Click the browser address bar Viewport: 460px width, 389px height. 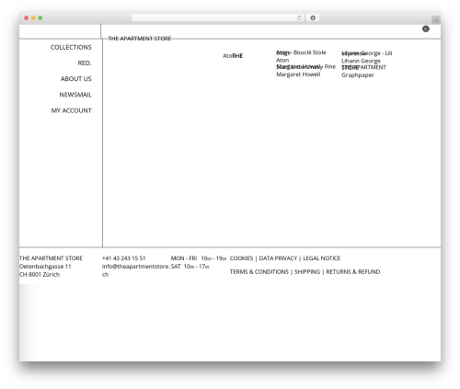[218, 17]
